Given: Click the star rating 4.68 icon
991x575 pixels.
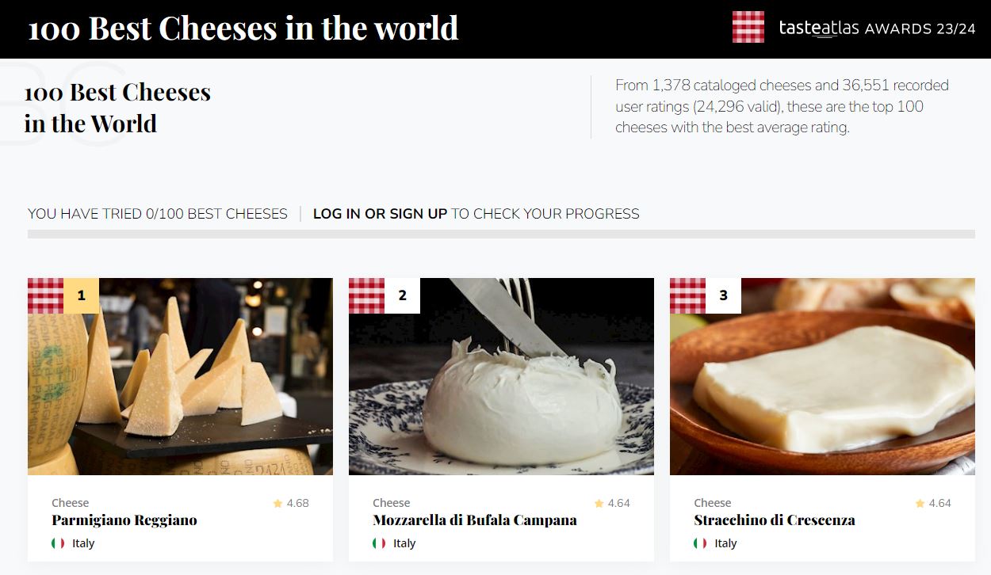Looking at the screenshot, I should pos(277,503).
